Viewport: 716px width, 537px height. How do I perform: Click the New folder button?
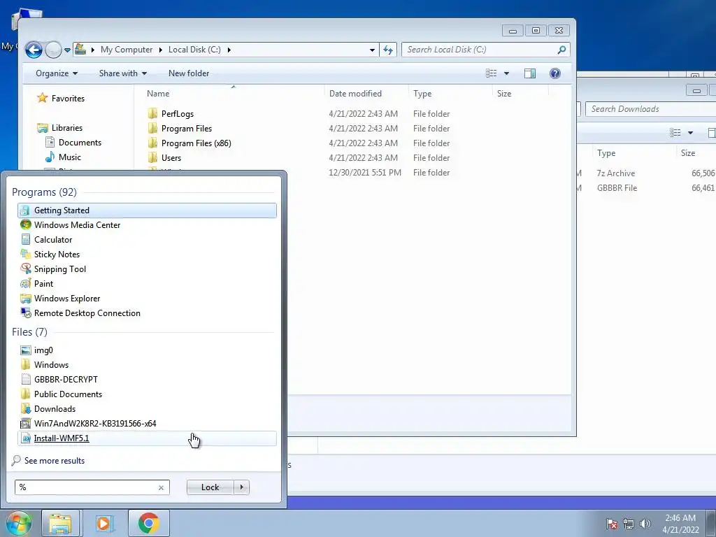pos(189,73)
